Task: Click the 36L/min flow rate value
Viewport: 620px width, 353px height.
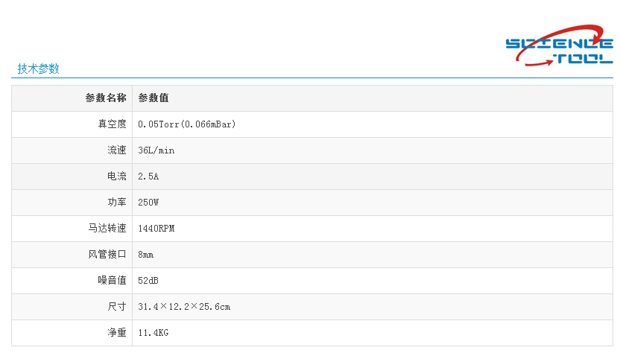Action: [156, 150]
